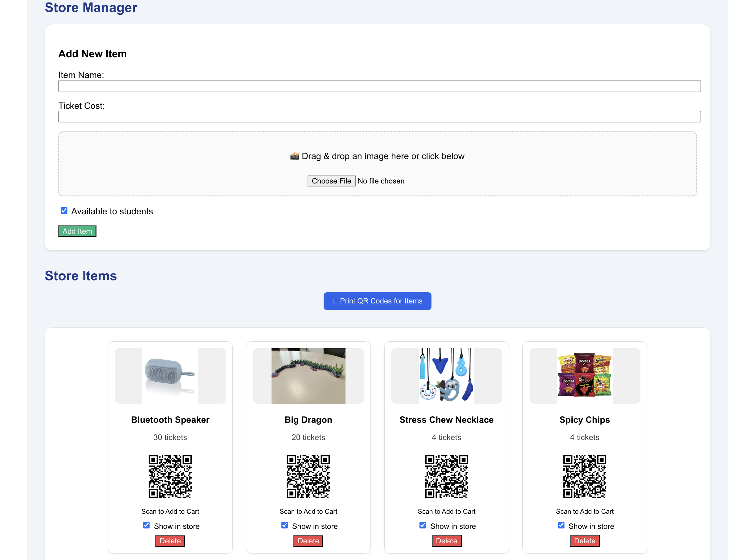Click the Choose File button
744x560 pixels.
(331, 181)
